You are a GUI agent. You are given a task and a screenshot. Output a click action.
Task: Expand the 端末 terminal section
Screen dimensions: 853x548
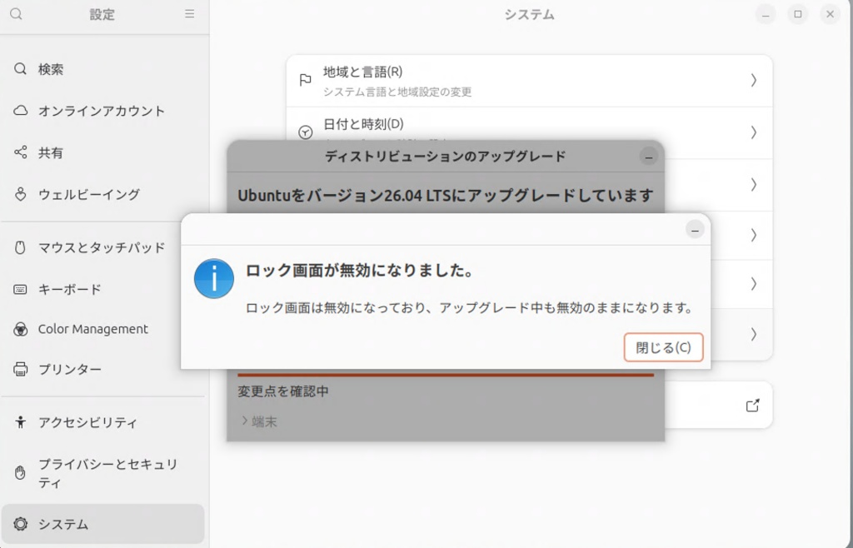pyautogui.click(x=260, y=421)
